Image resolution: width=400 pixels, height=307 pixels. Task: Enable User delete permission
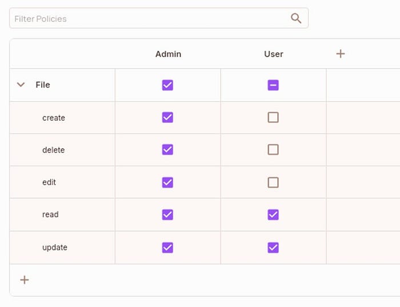(273, 150)
